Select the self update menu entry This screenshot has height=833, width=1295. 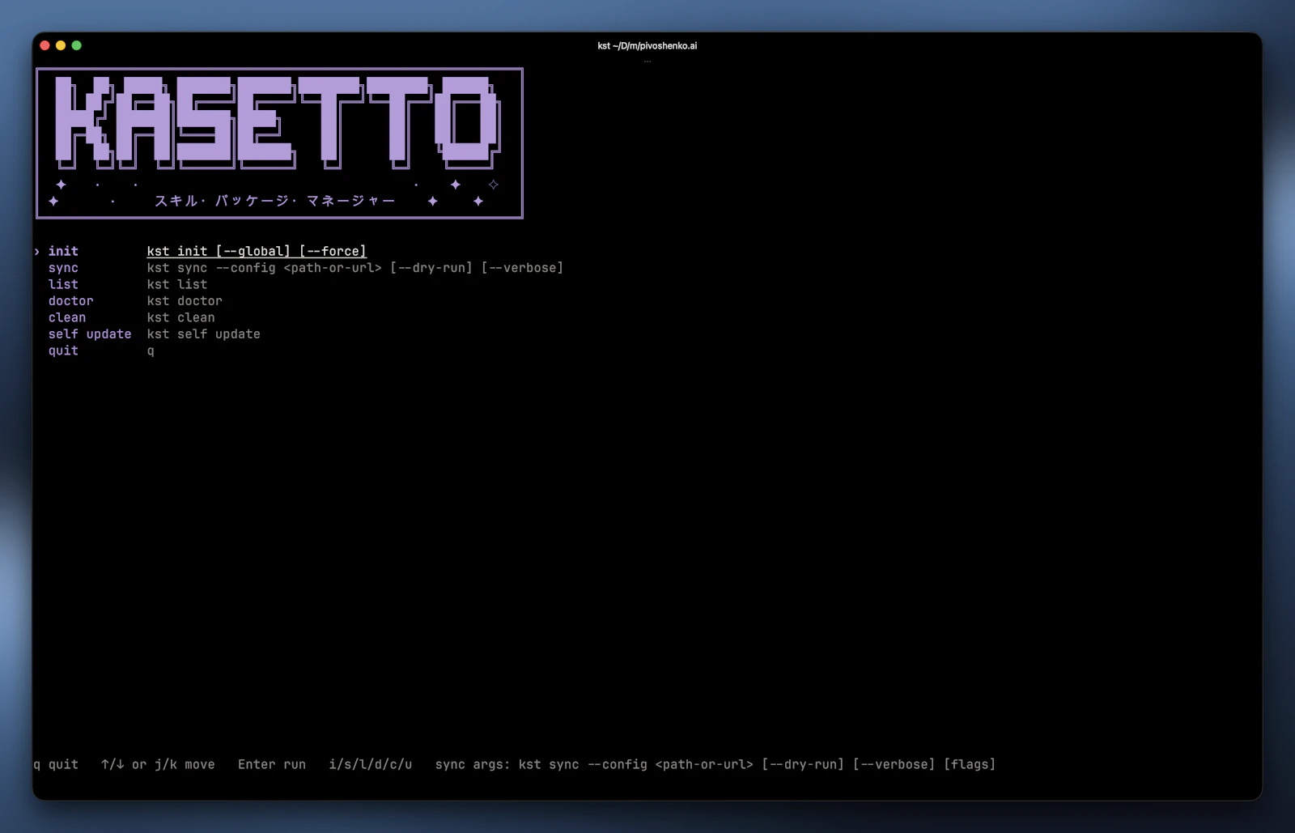pos(90,334)
